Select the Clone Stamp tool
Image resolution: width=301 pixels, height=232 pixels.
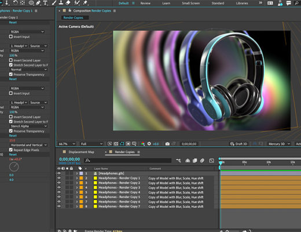(61, 3)
